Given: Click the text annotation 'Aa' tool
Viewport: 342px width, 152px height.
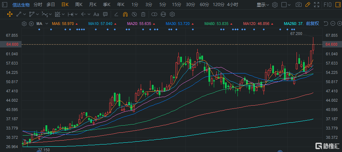Looking at the screenshot, I should click(96, 14).
